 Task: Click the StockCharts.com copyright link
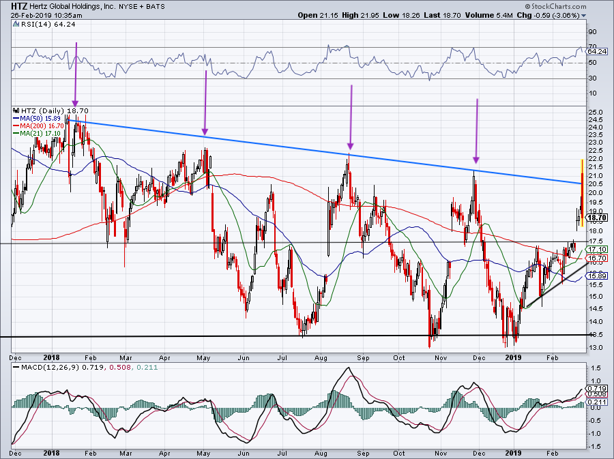click(555, 6)
